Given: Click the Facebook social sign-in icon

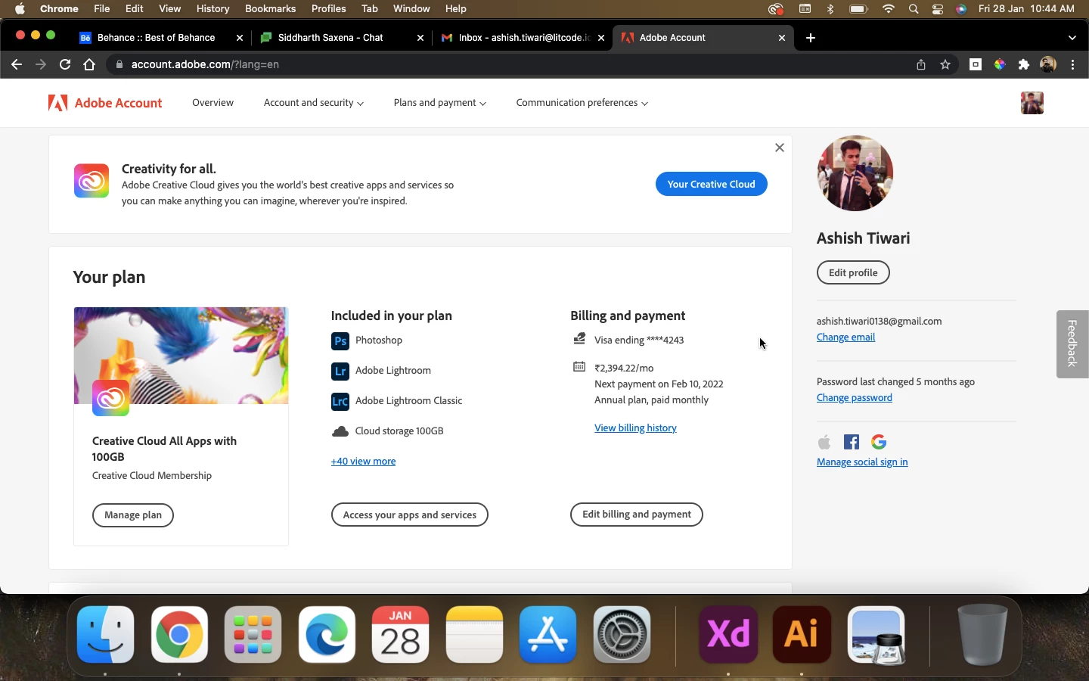Looking at the screenshot, I should click(852, 442).
